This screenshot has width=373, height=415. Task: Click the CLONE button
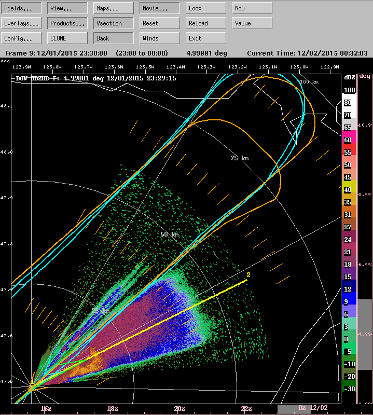point(67,38)
